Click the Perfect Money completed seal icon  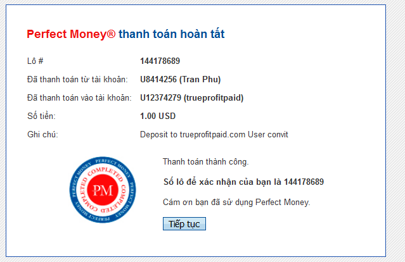[x=103, y=190]
